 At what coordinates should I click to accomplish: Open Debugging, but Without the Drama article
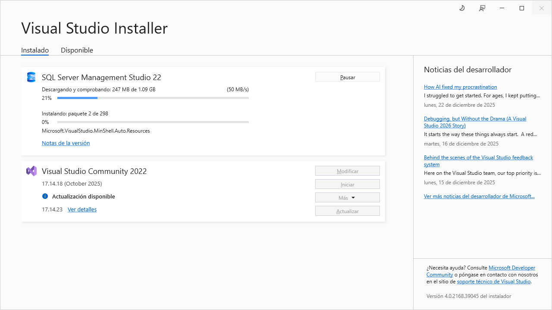[x=475, y=122]
